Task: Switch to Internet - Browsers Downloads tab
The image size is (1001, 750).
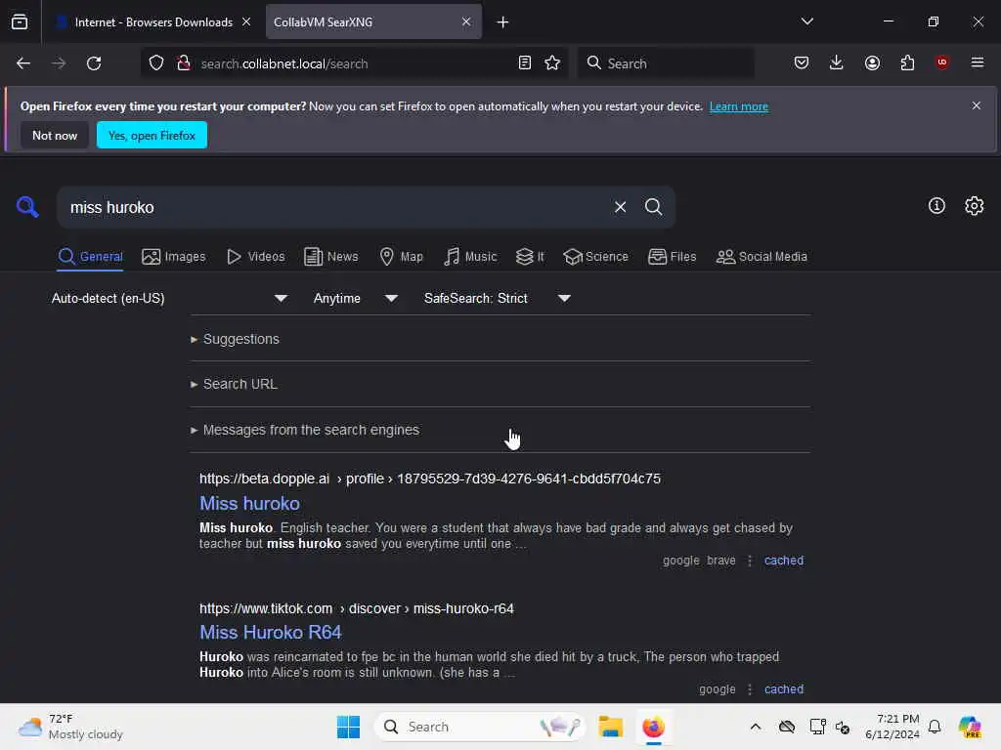Action: [153, 21]
